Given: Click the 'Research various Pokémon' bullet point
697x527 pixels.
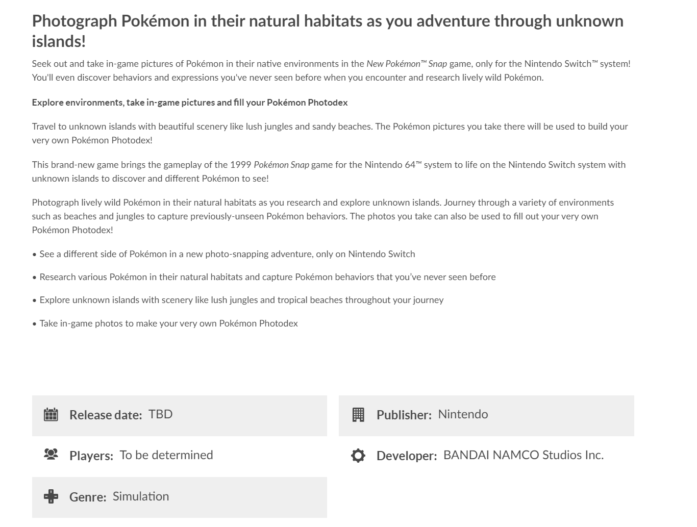Looking at the screenshot, I should click(x=267, y=277).
